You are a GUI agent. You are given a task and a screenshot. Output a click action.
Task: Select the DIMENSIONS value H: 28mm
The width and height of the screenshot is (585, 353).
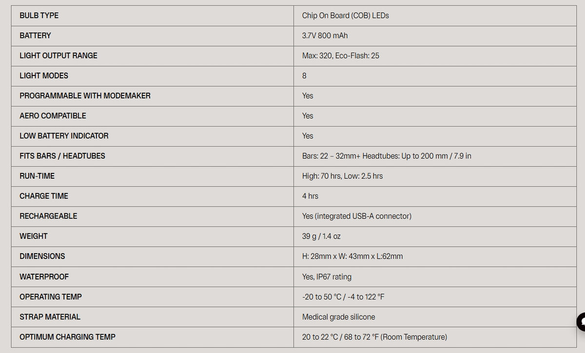click(318, 256)
